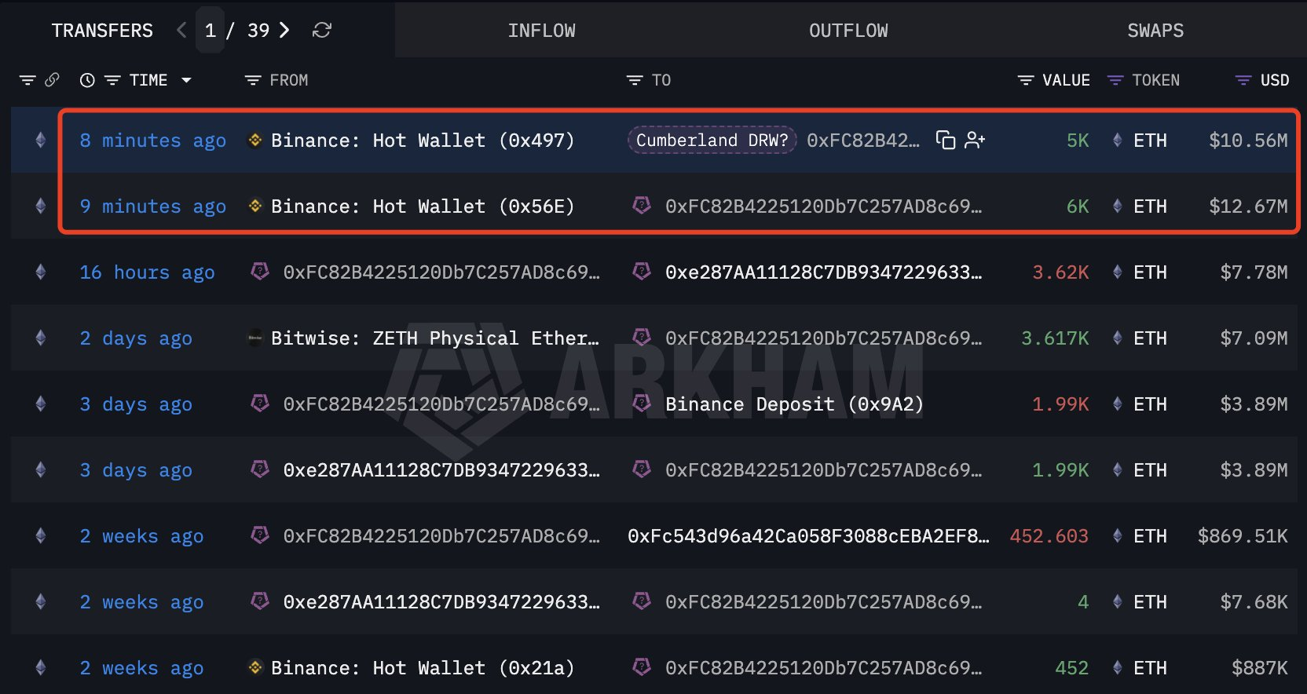This screenshot has width=1307, height=694.
Task: Refresh the transfers list
Action: [x=322, y=31]
